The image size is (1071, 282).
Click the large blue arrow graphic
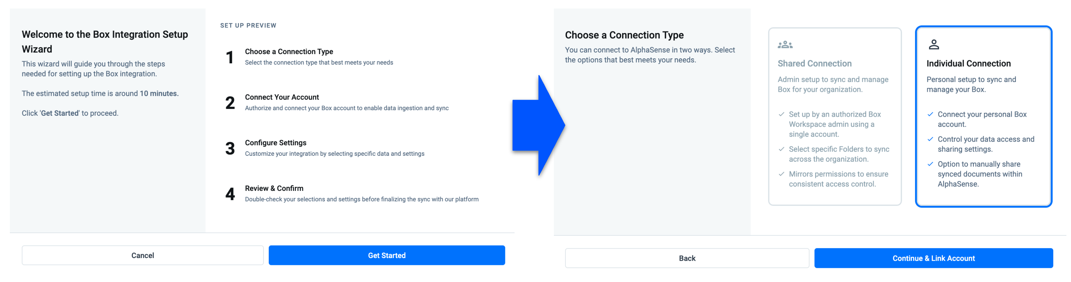point(538,126)
